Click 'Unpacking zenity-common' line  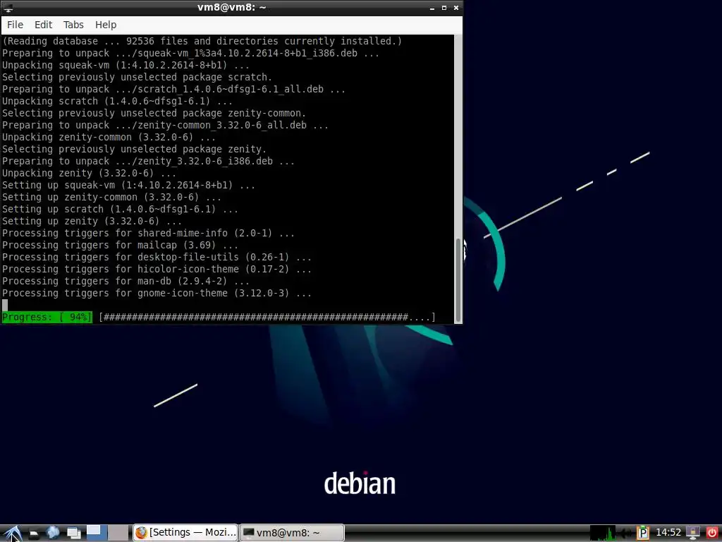point(109,137)
